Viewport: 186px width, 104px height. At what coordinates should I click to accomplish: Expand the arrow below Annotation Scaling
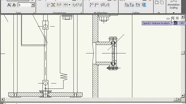pos(174,13)
